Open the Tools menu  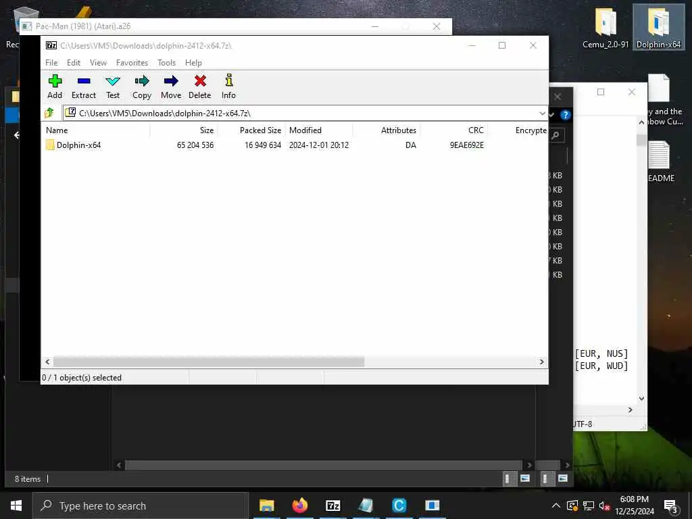coord(167,63)
